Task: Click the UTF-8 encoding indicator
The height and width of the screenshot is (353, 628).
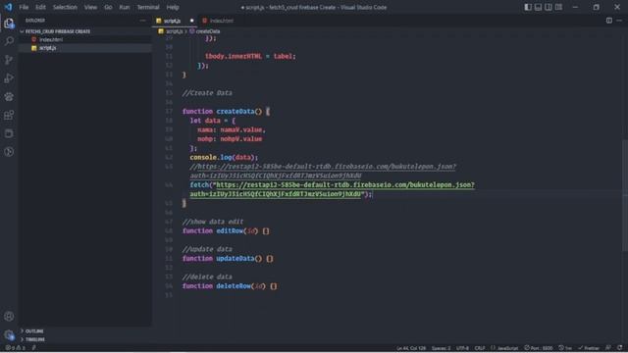Action: point(462,348)
